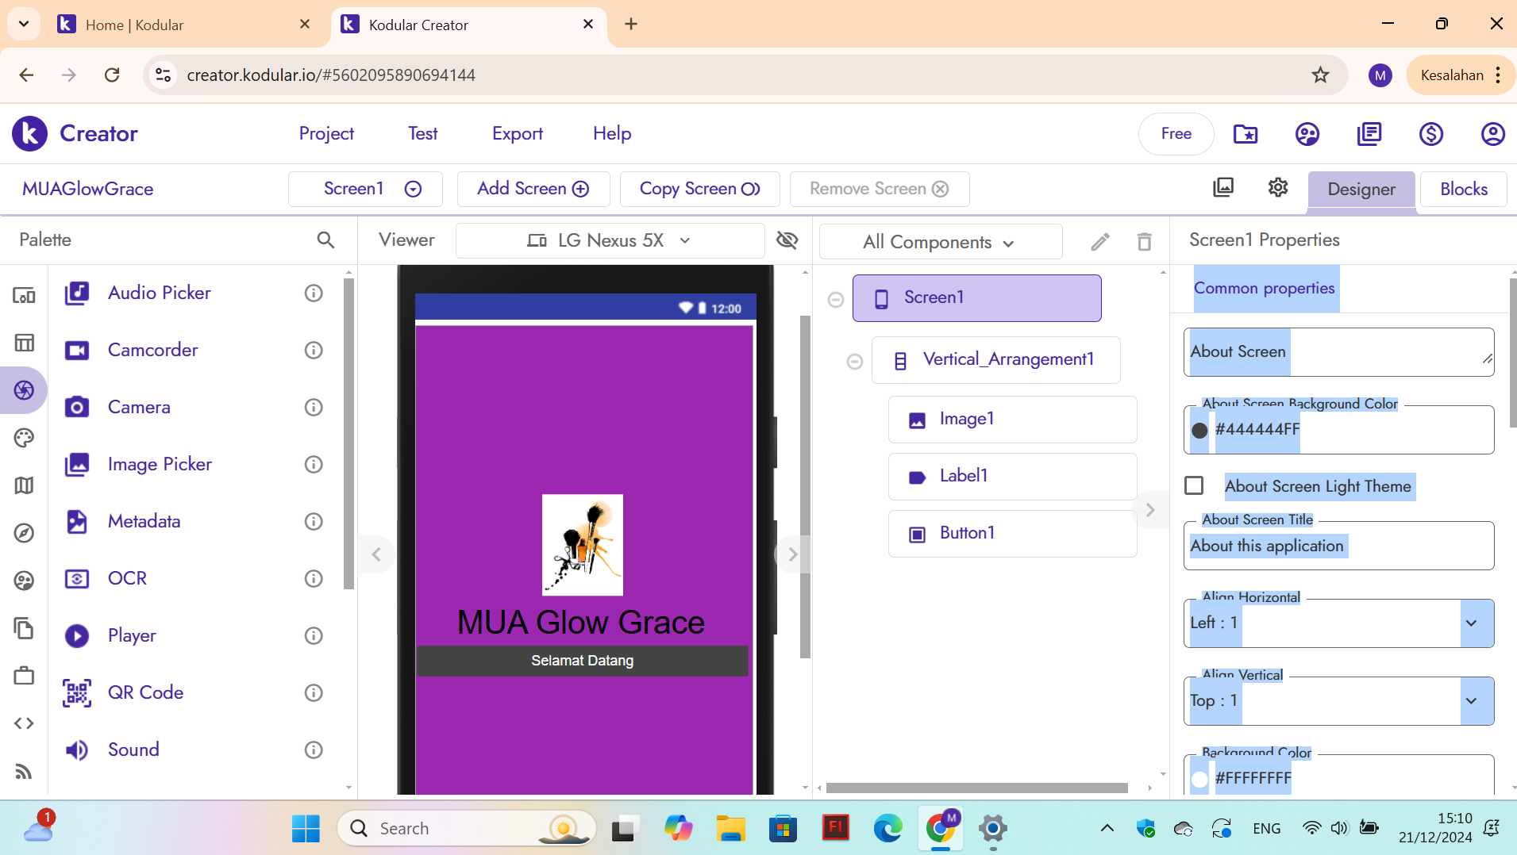Toggle hidden components visibility in Viewer
Screen dimensions: 1517x855
pyautogui.click(x=787, y=240)
